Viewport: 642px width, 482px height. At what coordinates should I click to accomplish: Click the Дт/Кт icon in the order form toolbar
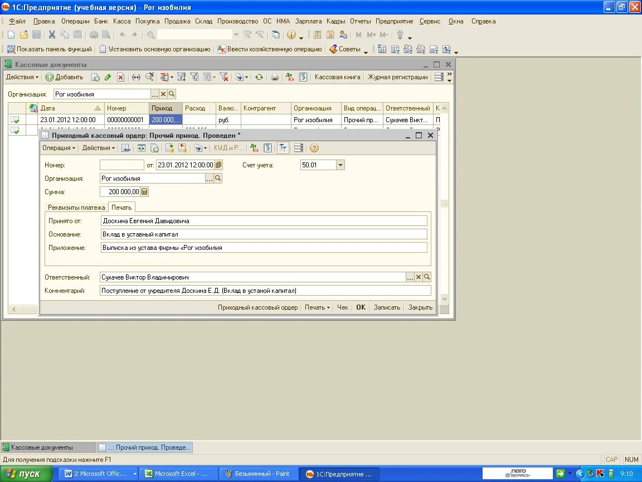coord(255,148)
